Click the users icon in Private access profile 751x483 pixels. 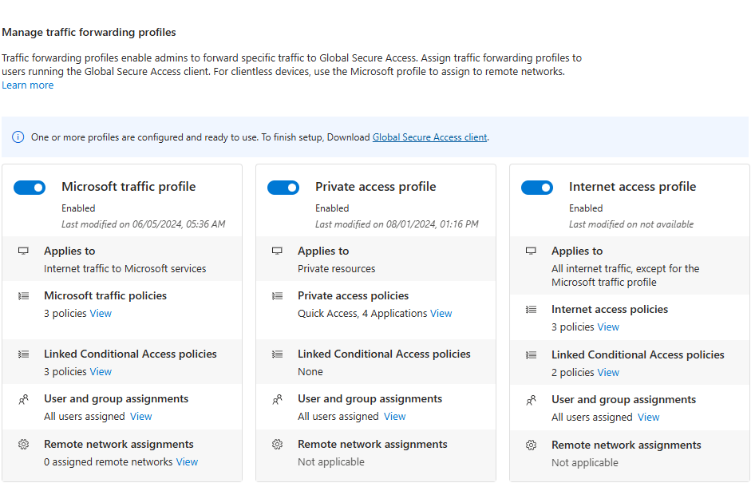pyautogui.click(x=277, y=399)
